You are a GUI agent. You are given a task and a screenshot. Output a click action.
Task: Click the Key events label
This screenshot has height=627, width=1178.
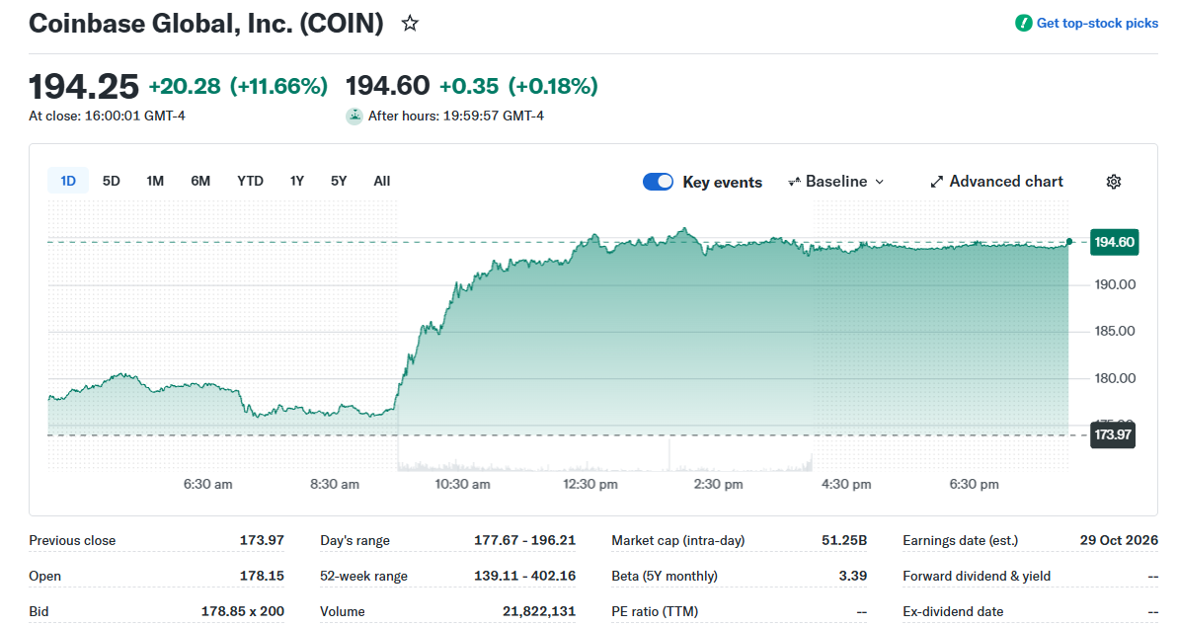[722, 183]
